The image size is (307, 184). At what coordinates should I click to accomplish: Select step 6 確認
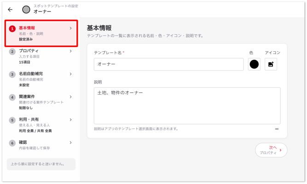pyautogui.click(x=41, y=145)
